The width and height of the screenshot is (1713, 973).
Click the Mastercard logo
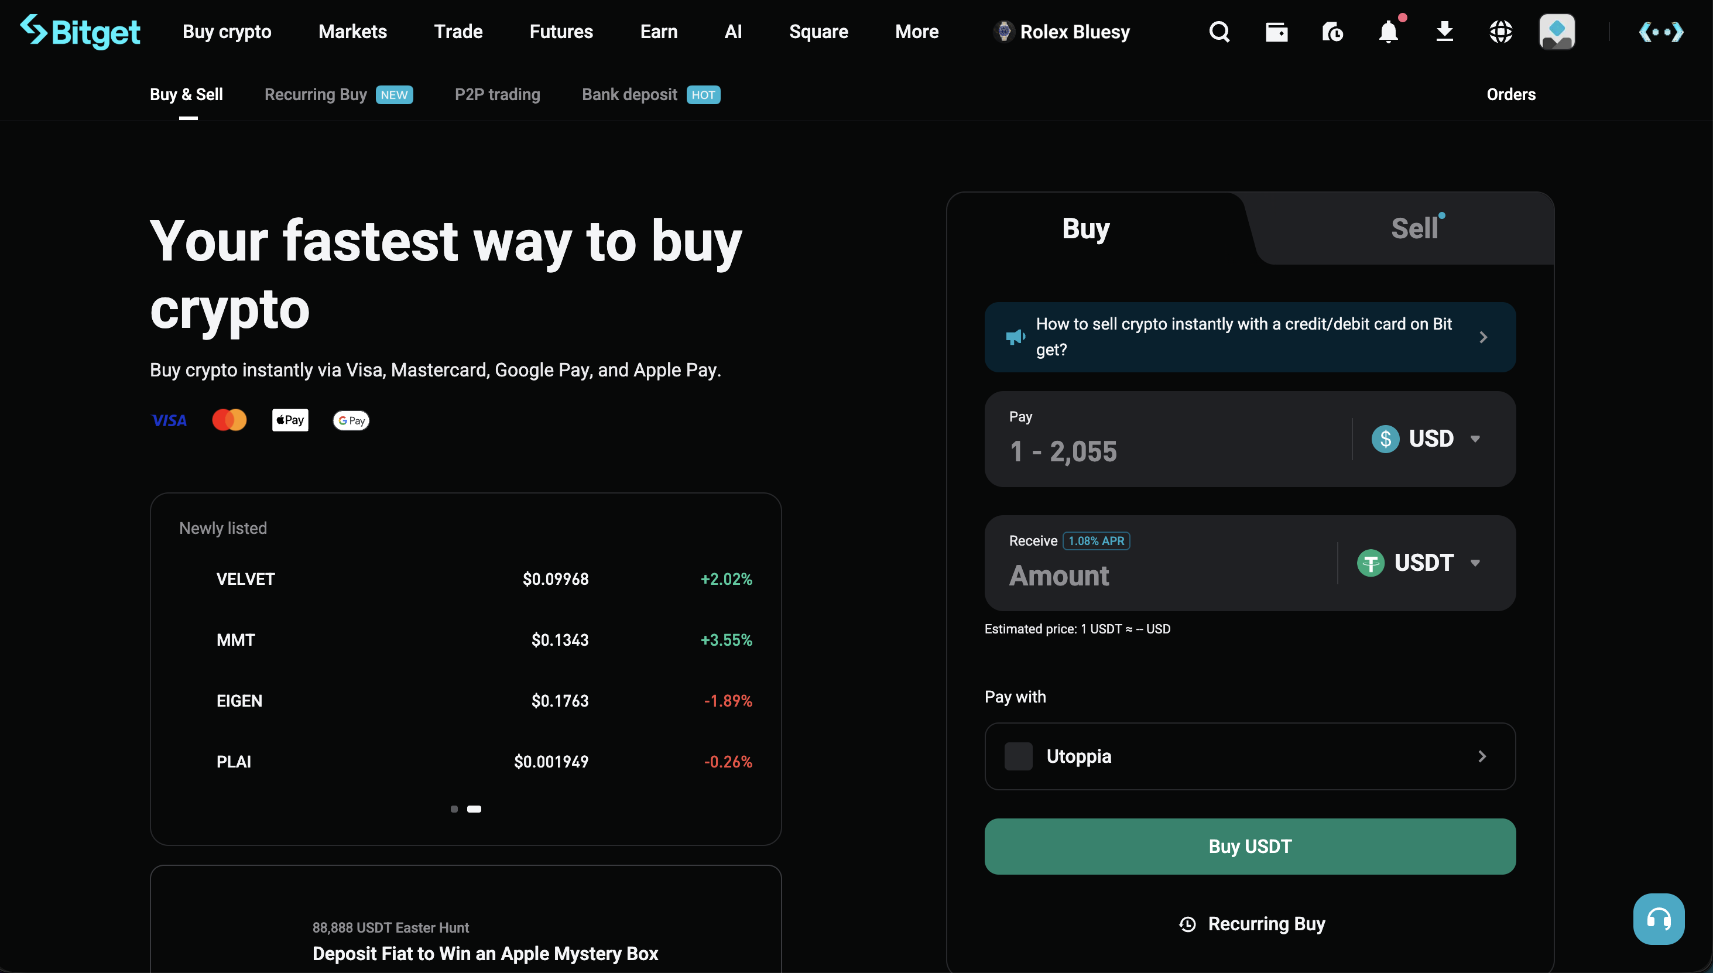(229, 420)
